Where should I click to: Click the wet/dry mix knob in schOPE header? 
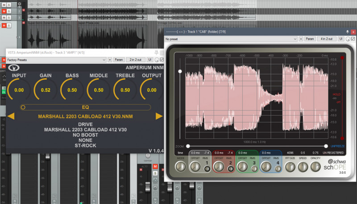click(x=347, y=39)
